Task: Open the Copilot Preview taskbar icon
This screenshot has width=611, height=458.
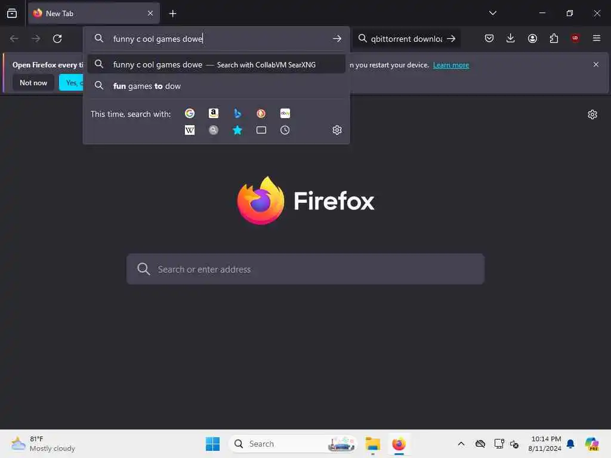Action: click(x=592, y=444)
